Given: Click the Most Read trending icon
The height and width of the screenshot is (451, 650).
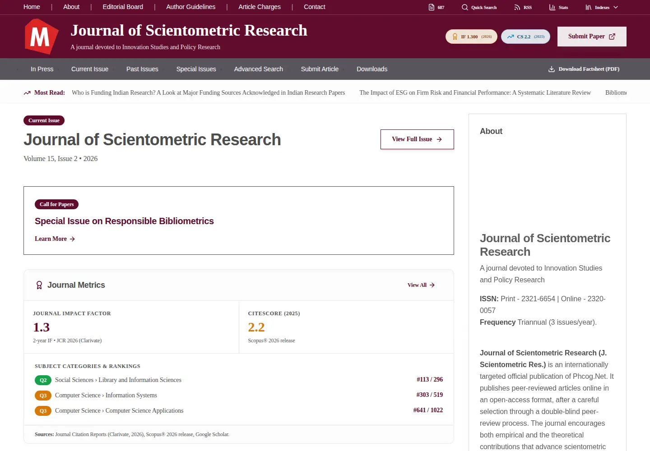Looking at the screenshot, I should coord(27,93).
